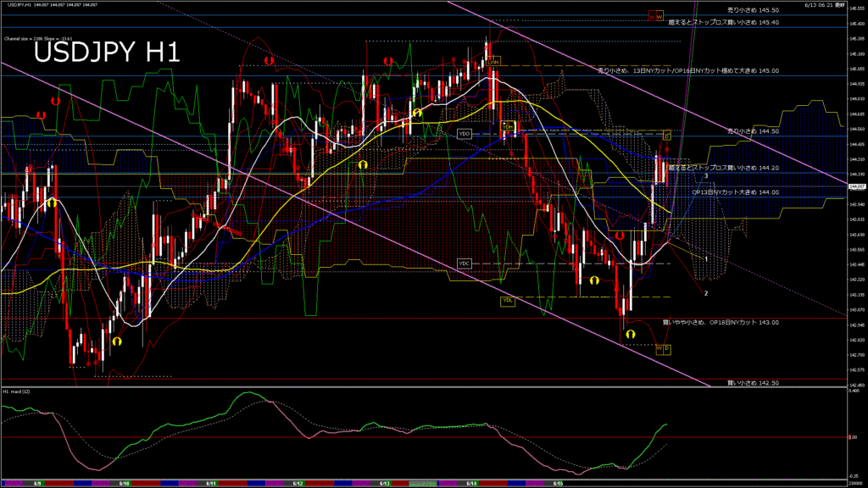Screen dimensions: 868x488
Task: Select the ストップロス買い小さめ 145.40 label
Action: coord(724,22)
